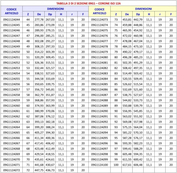The image size is (177, 173).
Task: Click left 'CODICE ARTICOLO' blue header
Action: (x=11, y=11)
